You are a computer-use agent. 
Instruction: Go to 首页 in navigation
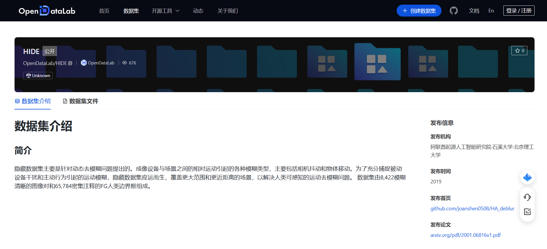click(x=104, y=11)
